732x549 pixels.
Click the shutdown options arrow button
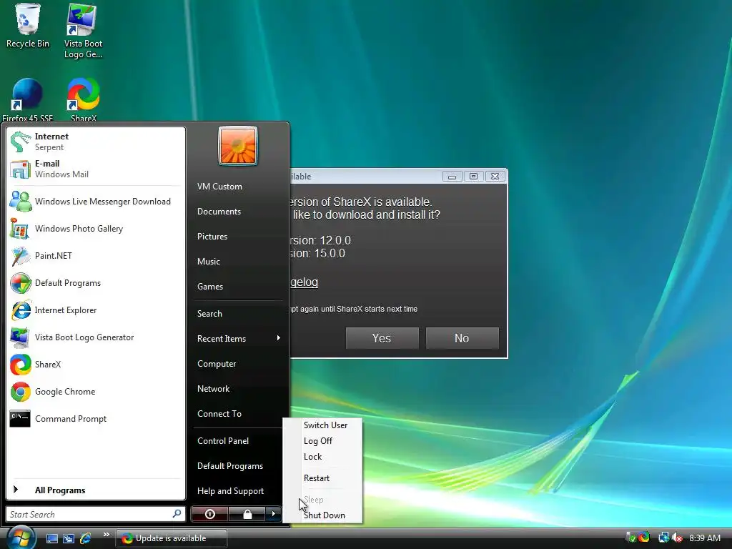(x=274, y=514)
